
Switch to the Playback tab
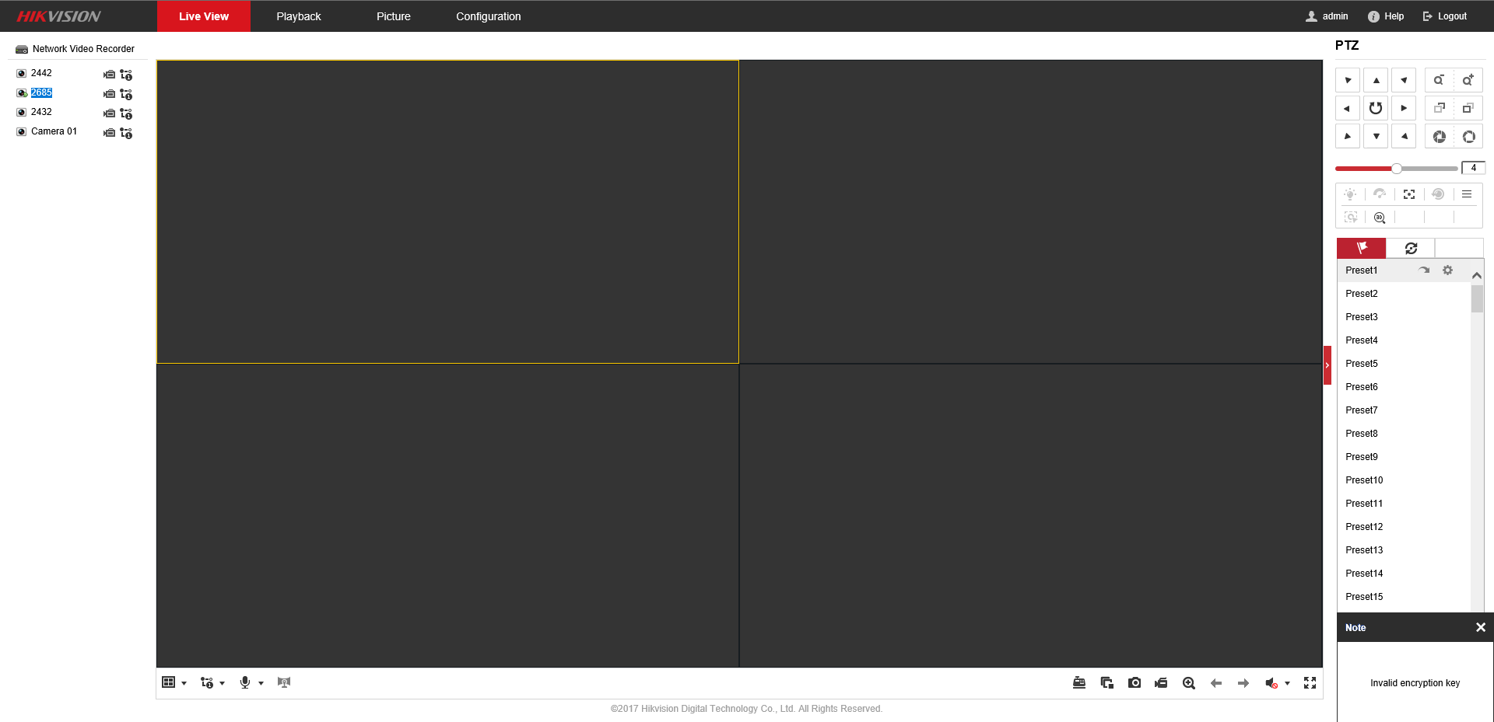tap(299, 16)
